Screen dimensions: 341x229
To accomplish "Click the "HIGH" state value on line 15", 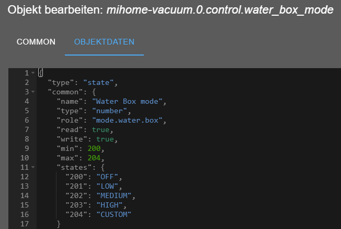I will tap(110, 205).
